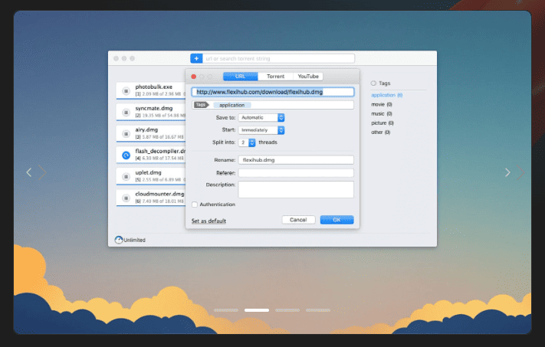Click the Unlimited speed label
This screenshot has height=347, width=545.
(134, 240)
